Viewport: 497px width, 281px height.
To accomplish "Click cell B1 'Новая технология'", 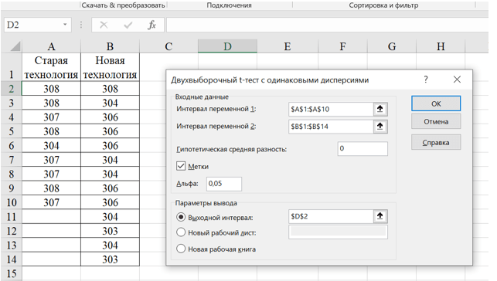I will 110,67.
